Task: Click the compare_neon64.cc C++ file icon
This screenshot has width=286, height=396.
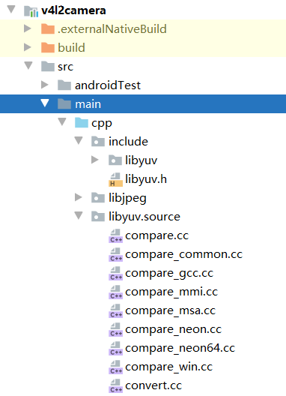Action: pyautogui.click(x=115, y=348)
